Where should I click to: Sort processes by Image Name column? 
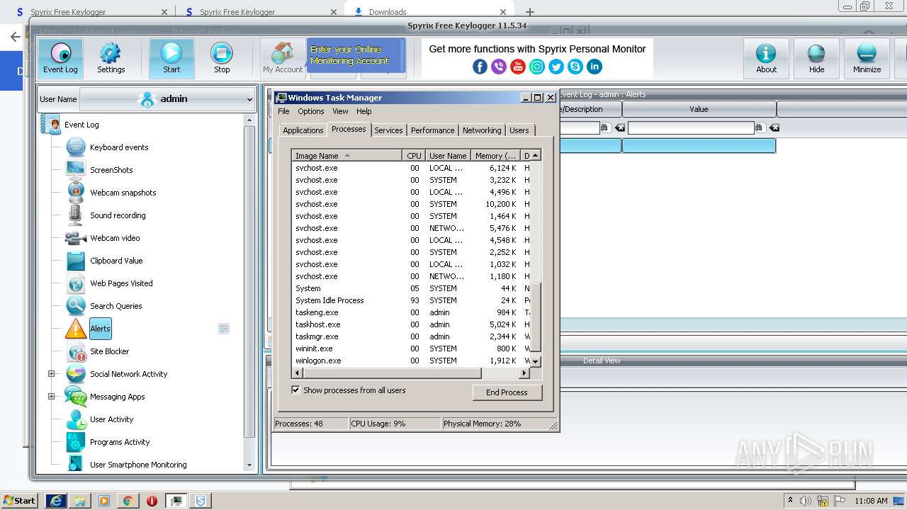click(x=347, y=156)
